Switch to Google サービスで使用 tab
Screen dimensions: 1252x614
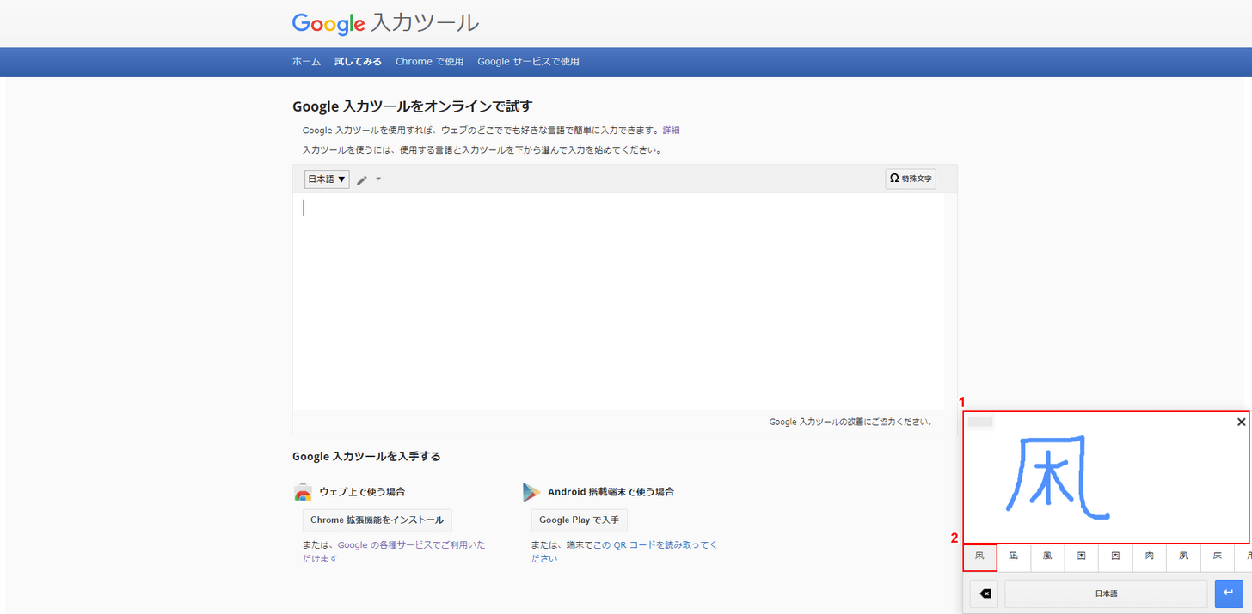click(x=528, y=62)
